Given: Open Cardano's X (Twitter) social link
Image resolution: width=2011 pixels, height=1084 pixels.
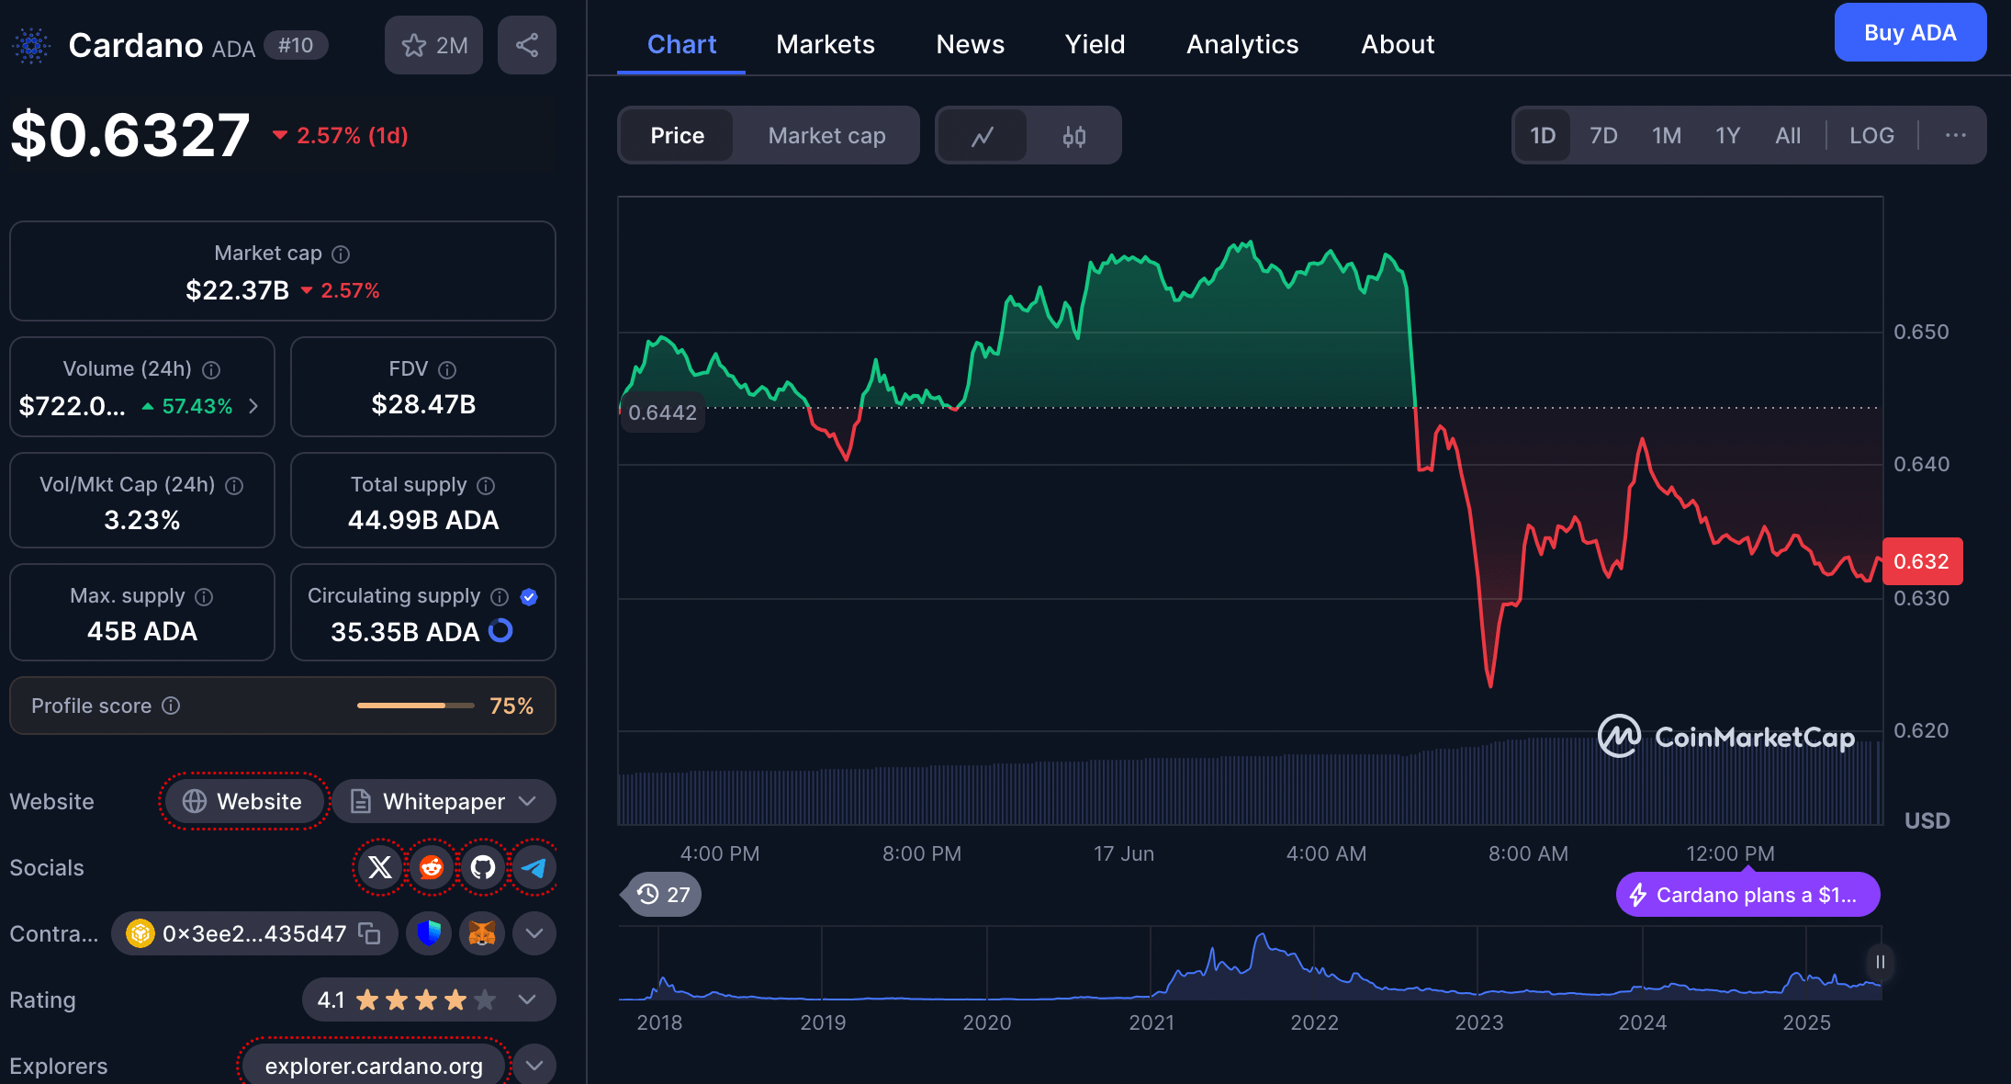Looking at the screenshot, I should [x=379, y=867].
